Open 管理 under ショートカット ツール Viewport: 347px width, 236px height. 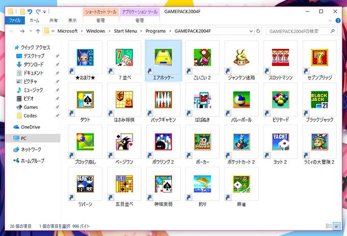point(101,20)
